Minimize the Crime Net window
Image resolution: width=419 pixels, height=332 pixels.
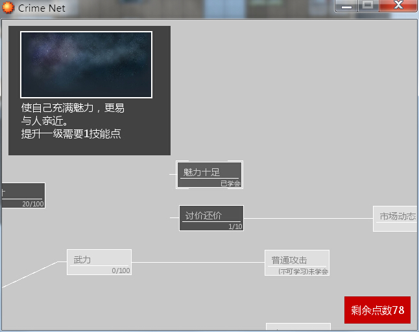(346, 6)
